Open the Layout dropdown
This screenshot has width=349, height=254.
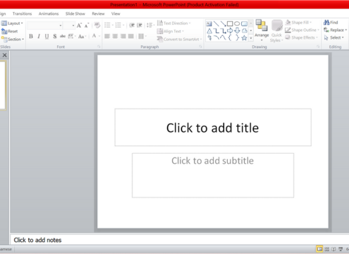pos(12,23)
